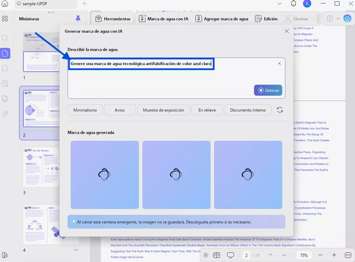
Task: Expand the bottom toolbar arrow
Action: (x=205, y=255)
